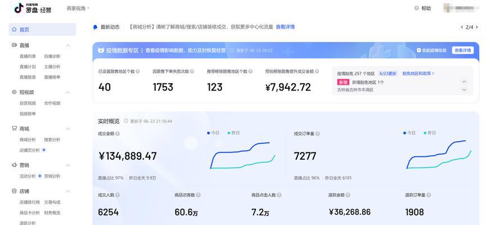
Task: Open 直播榜单 page
Action: click(52, 77)
